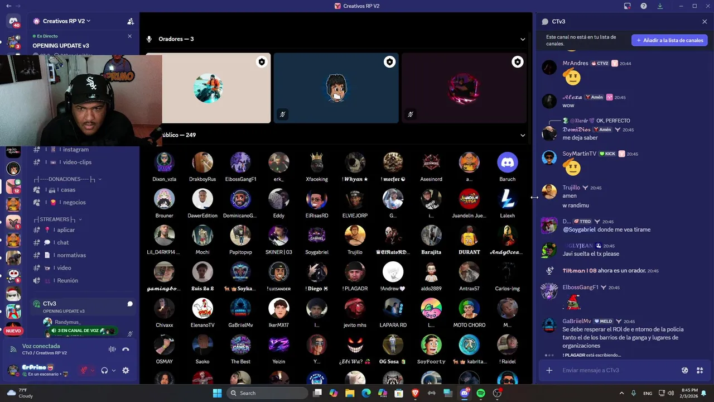Image resolution: width=714 pixels, height=402 pixels.
Task: Open DURANT audience member avatar
Action: 469,236
